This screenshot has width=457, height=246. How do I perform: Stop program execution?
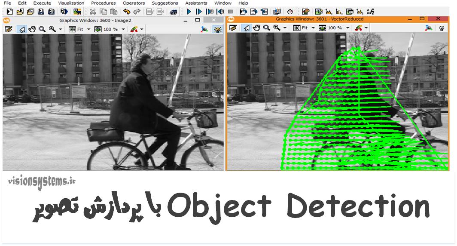230,12
